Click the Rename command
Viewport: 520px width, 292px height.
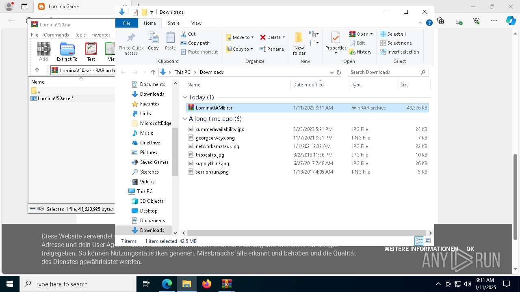click(x=272, y=49)
